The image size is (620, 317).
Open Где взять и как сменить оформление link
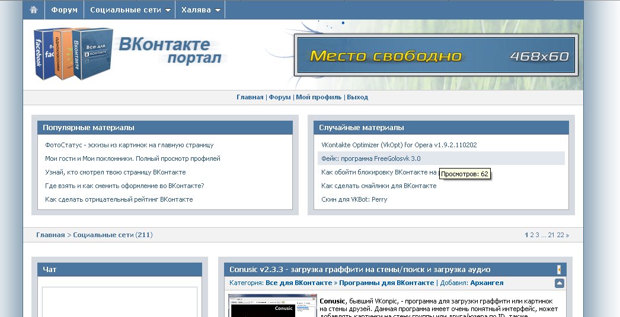(x=124, y=186)
